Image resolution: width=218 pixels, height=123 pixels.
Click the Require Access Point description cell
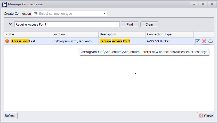pyautogui.click(x=122, y=41)
